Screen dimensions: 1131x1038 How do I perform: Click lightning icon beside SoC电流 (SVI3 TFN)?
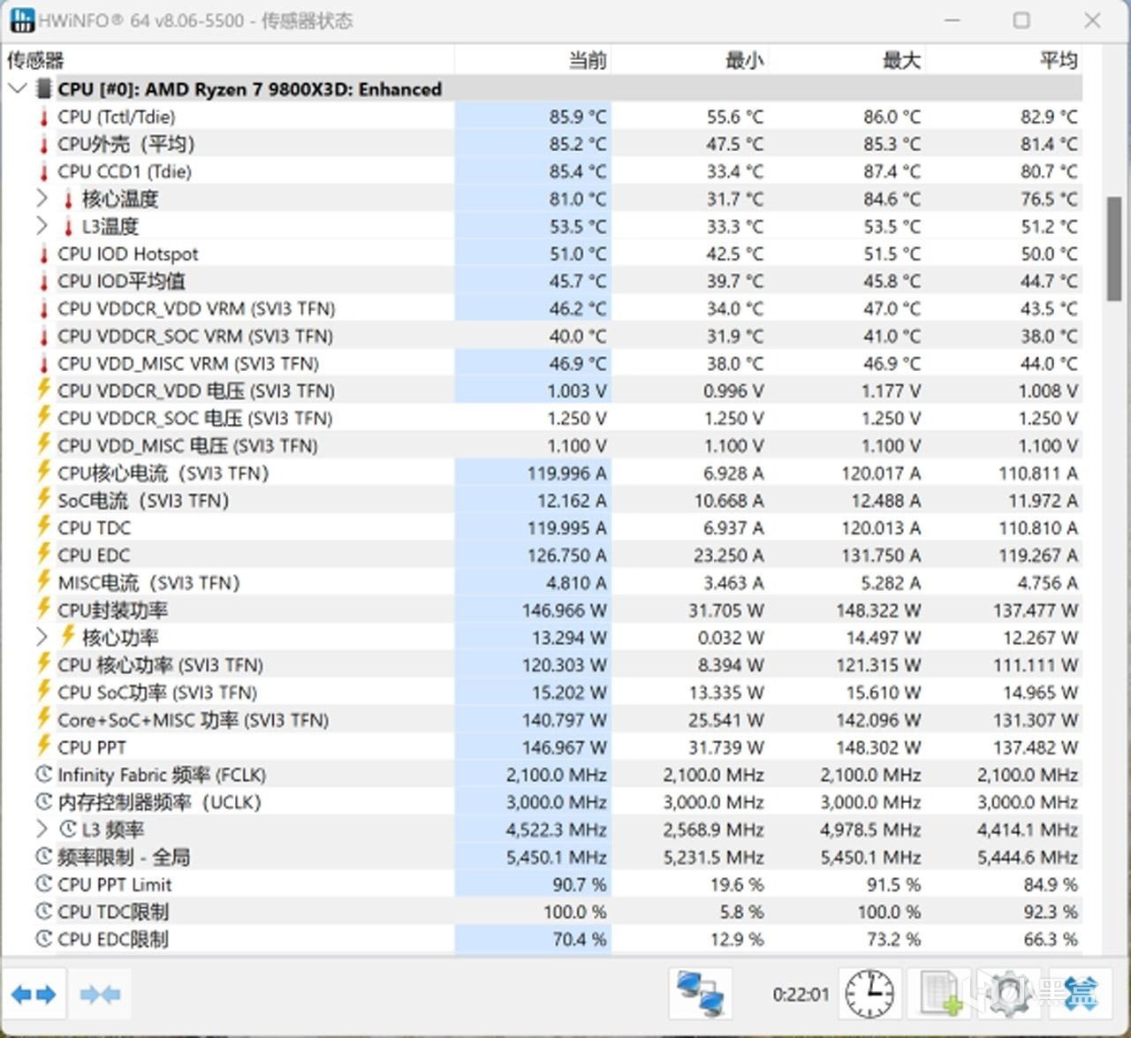point(43,500)
